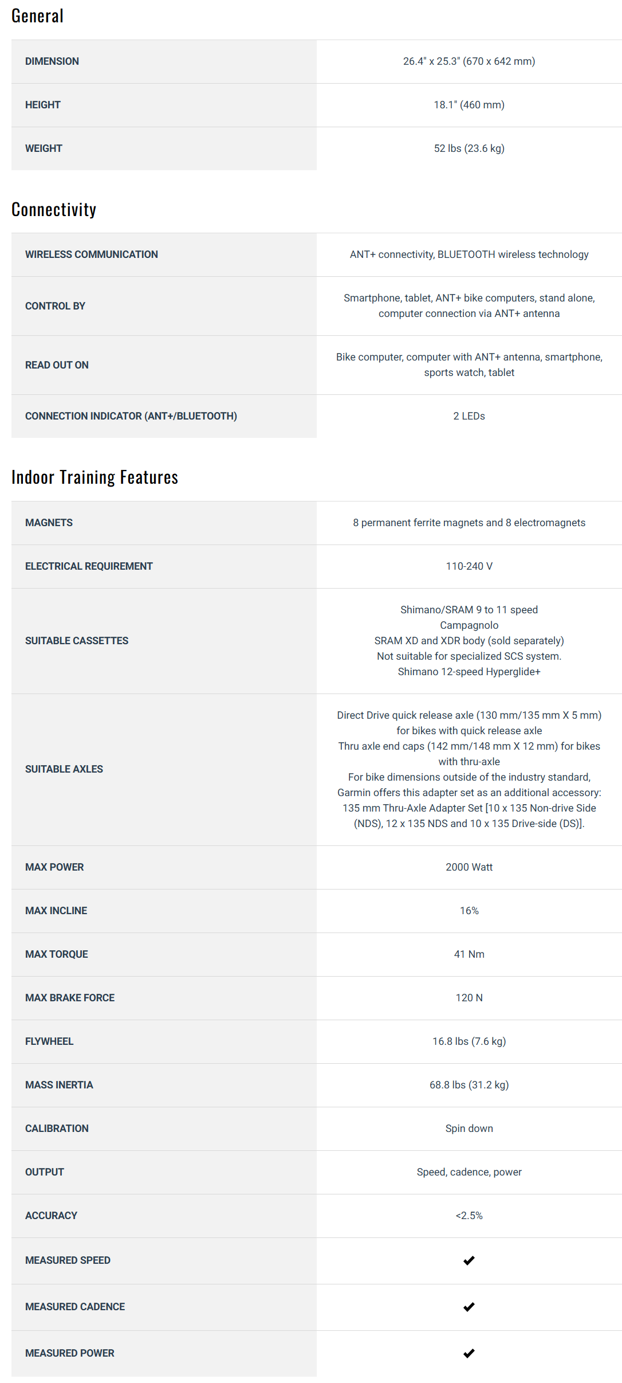This screenshot has height=1383, width=622.
Task: Click the Suitable Cassettes label
Action: click(x=77, y=641)
